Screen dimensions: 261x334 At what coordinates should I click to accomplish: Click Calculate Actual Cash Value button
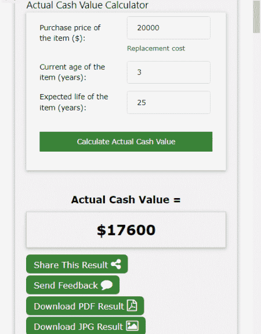point(126,142)
